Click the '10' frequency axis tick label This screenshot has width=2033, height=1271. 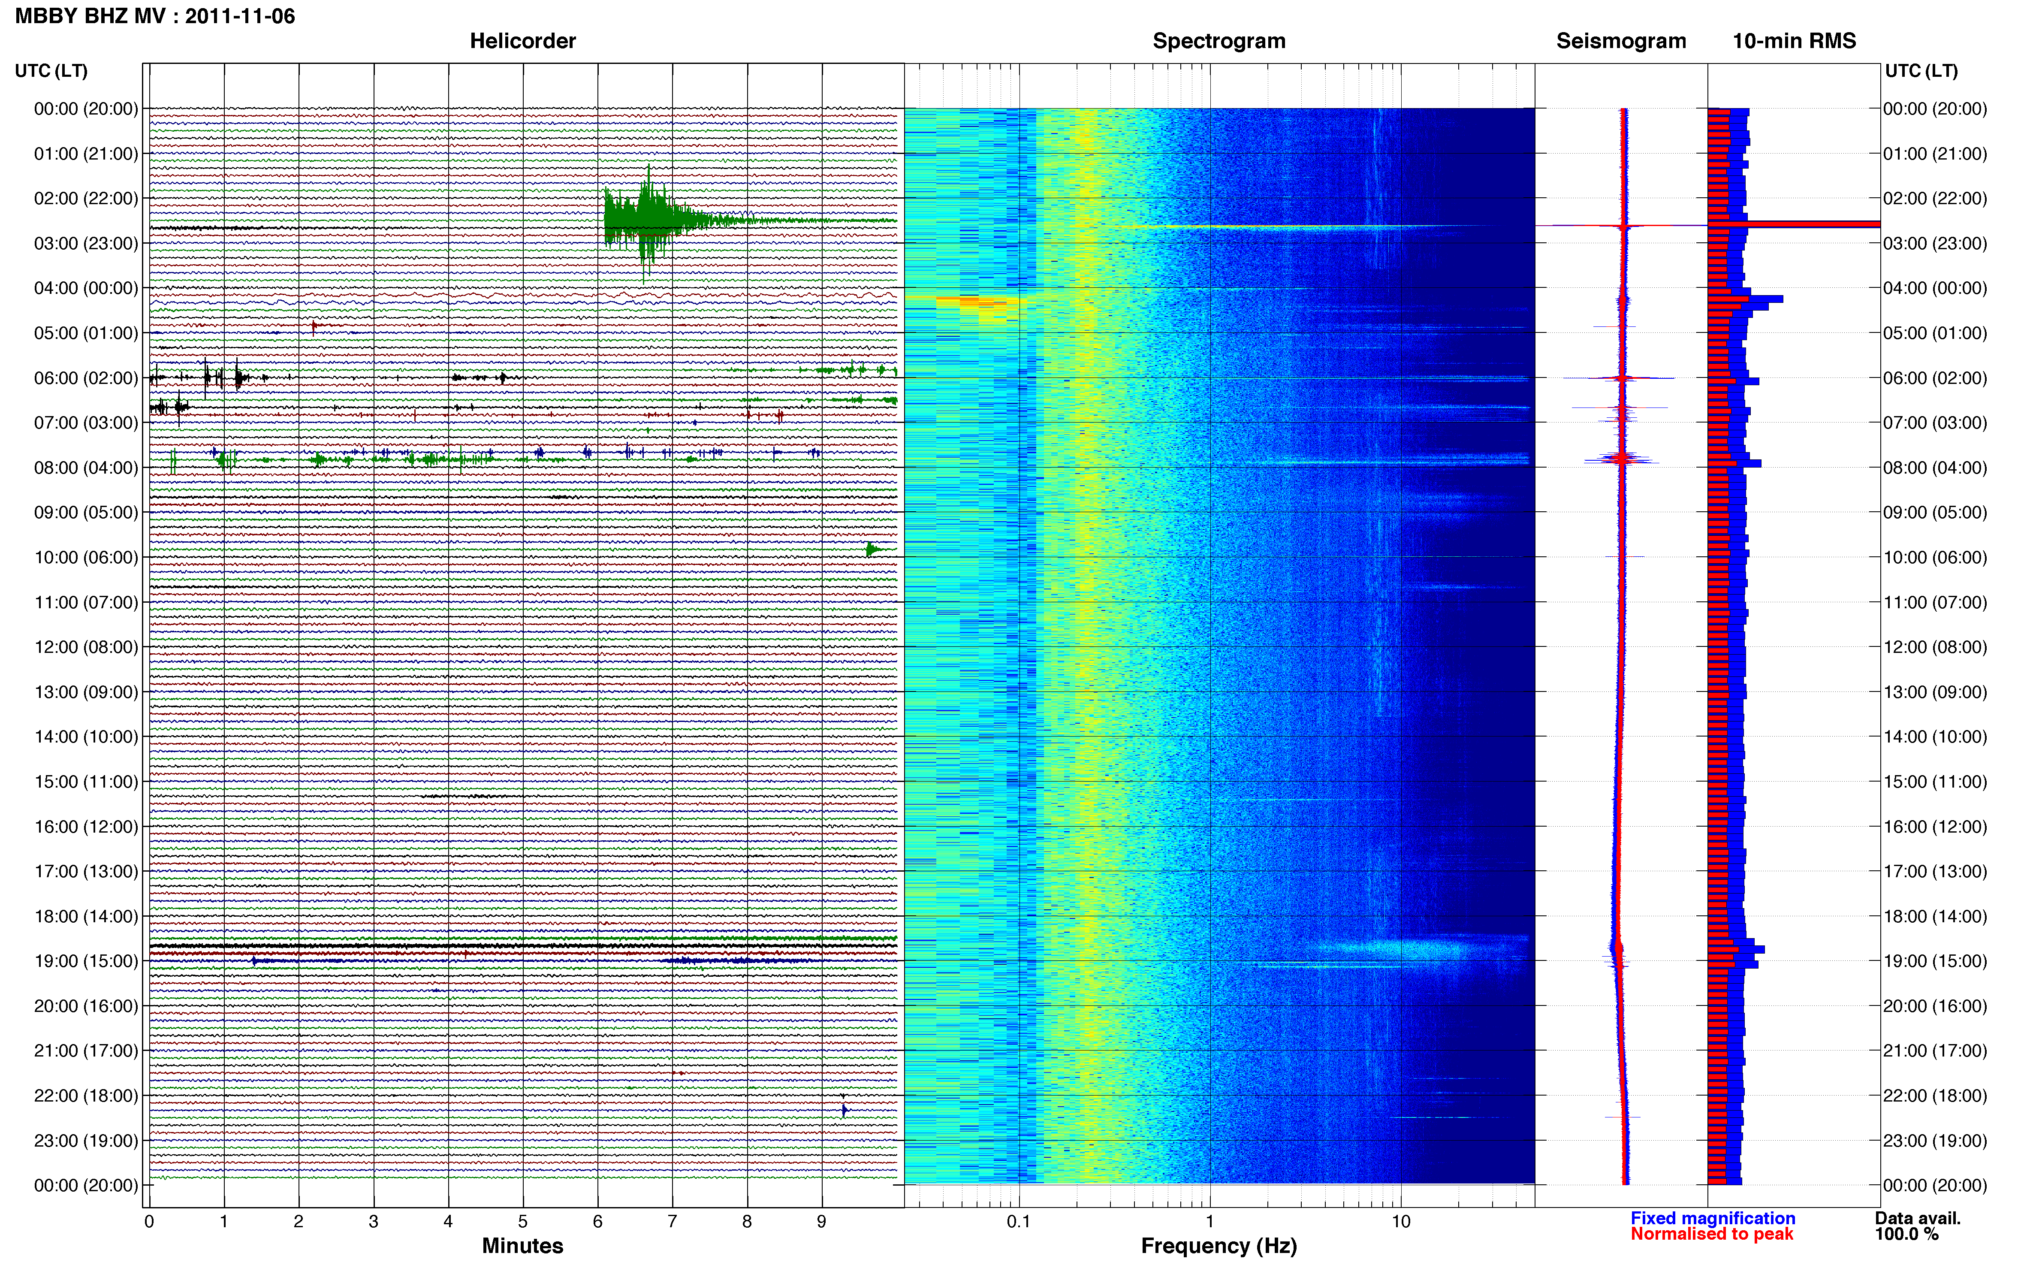pyautogui.click(x=1401, y=1221)
